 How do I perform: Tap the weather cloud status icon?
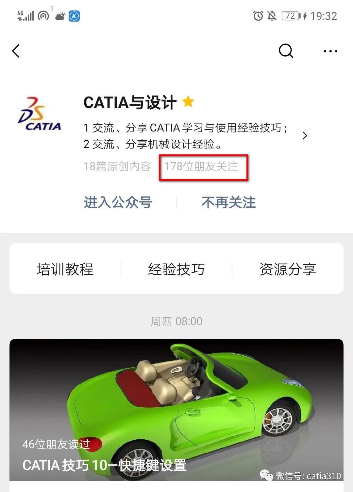point(60,16)
